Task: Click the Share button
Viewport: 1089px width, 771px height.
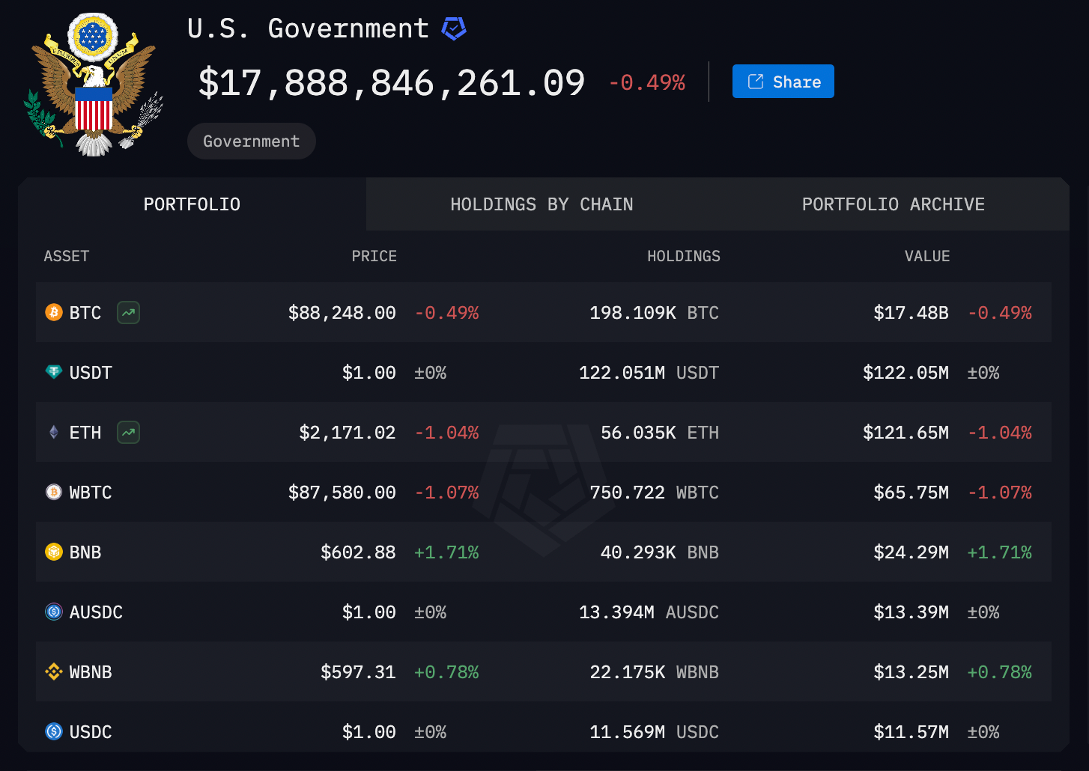Action: point(783,81)
